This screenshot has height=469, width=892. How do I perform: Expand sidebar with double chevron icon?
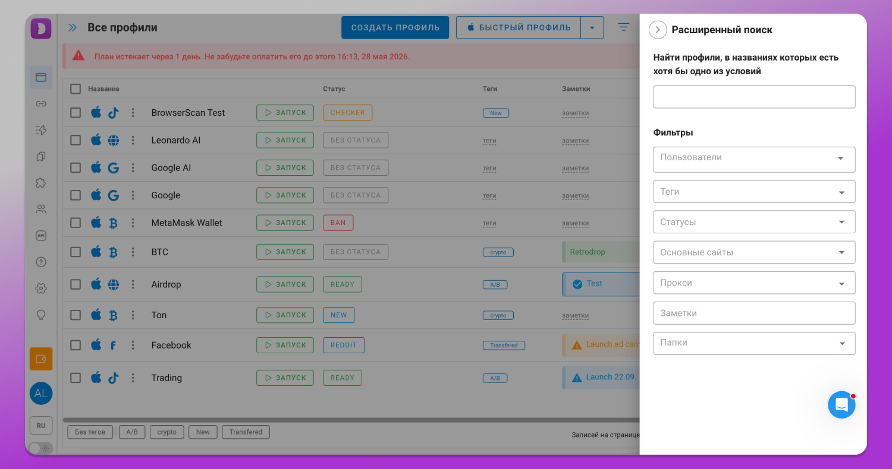[x=73, y=27]
